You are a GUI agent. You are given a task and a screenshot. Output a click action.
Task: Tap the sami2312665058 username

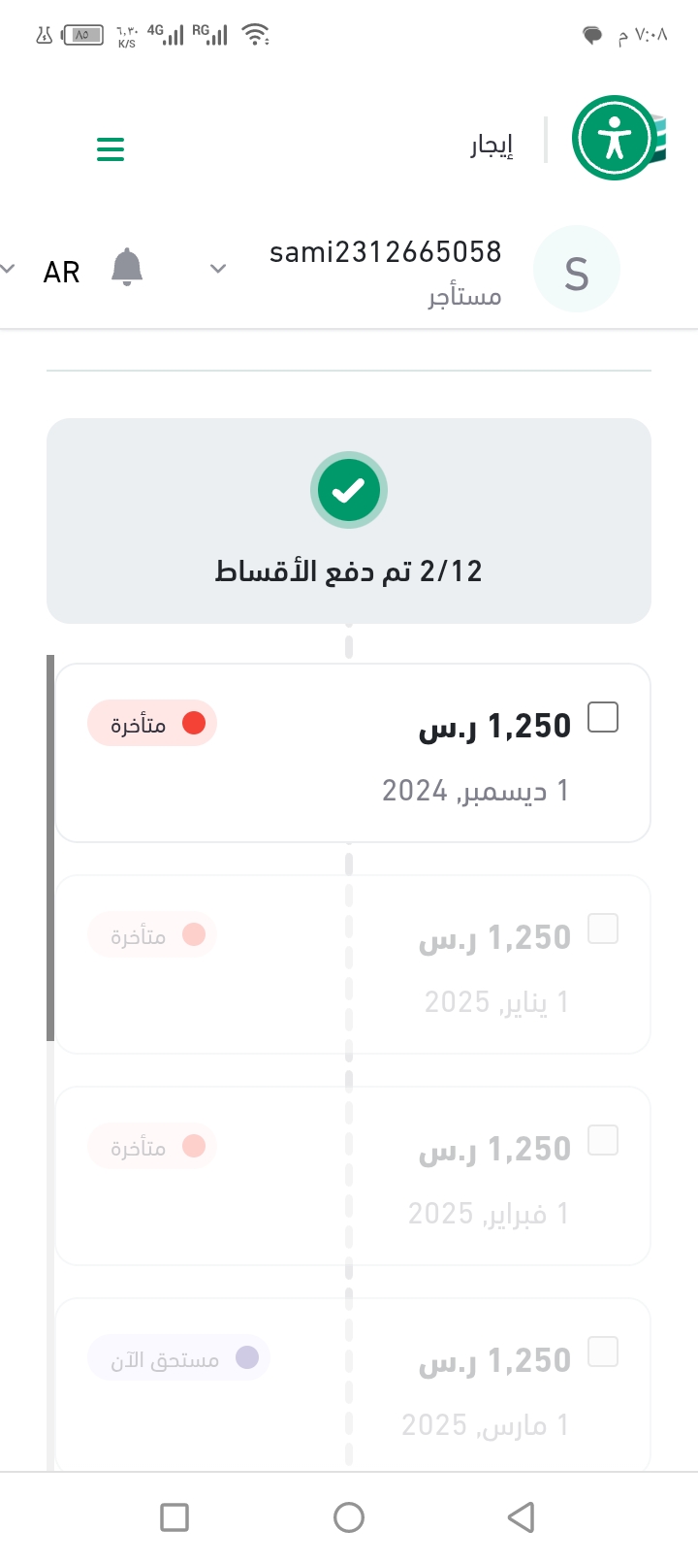385,252
